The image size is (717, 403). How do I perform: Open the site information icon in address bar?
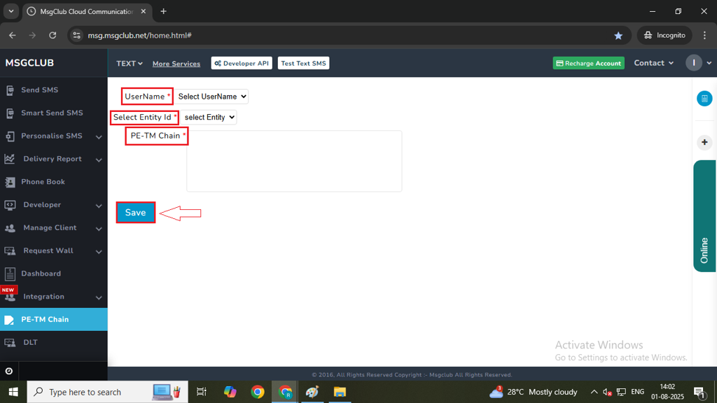click(x=77, y=35)
